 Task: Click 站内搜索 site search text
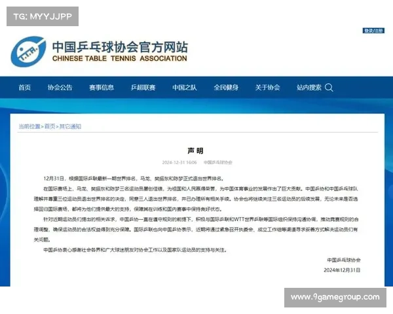pyautogui.click(x=309, y=88)
